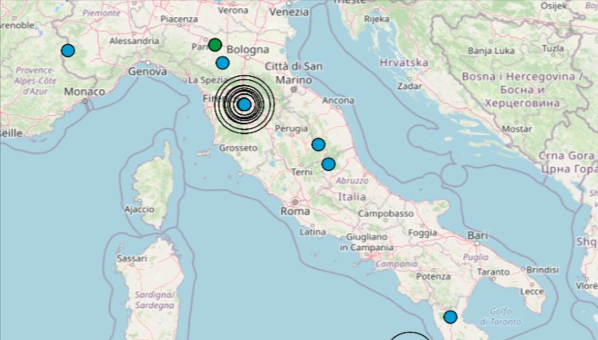Viewport: 598px width, 340px height.
Task: Click the Lecce city label
Action: pos(532,292)
